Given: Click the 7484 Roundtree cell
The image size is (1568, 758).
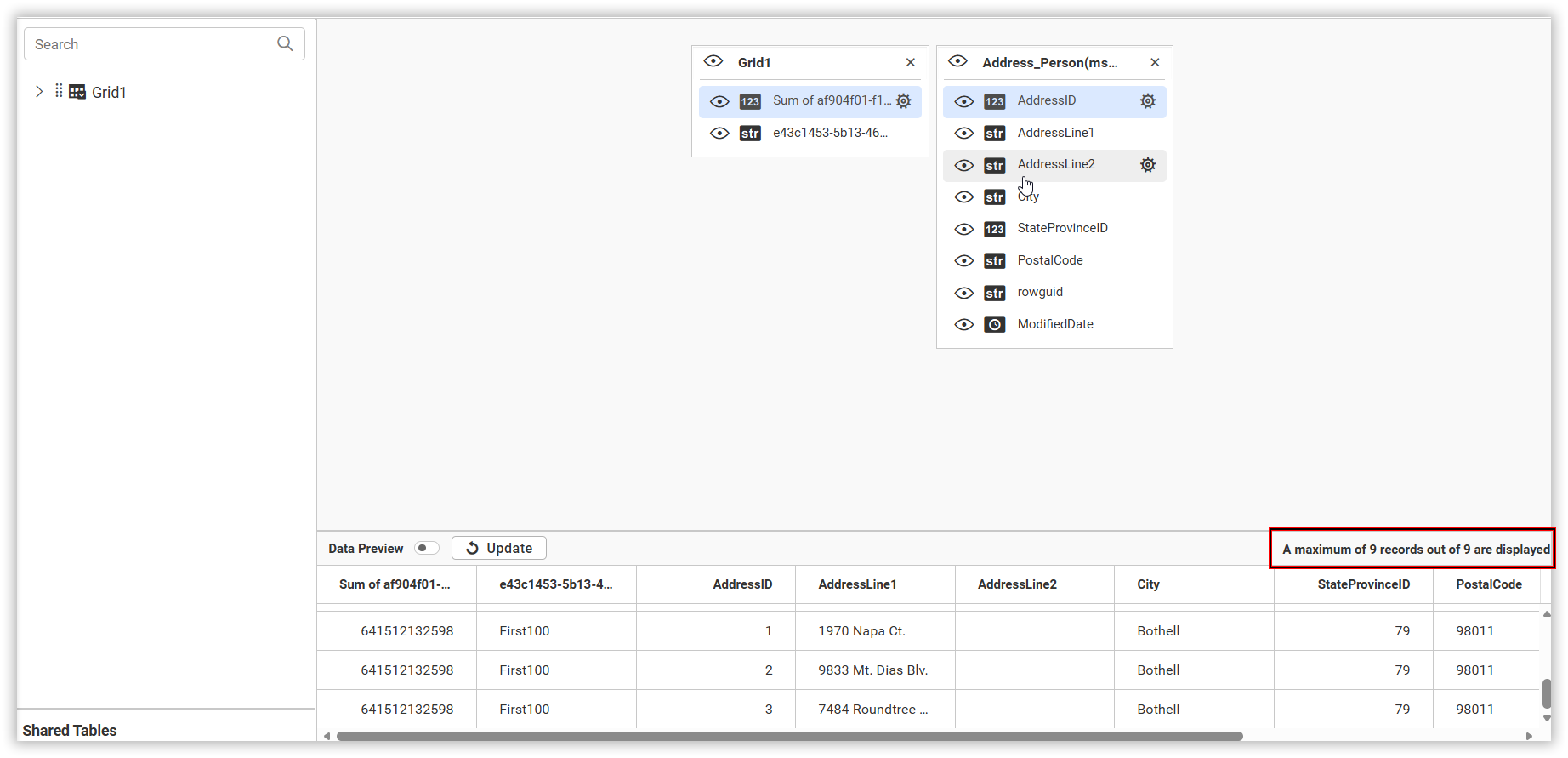Looking at the screenshot, I should click(875, 710).
